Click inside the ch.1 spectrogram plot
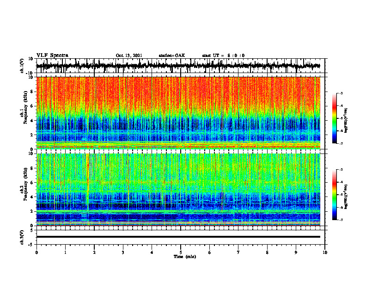 [x=178, y=113]
